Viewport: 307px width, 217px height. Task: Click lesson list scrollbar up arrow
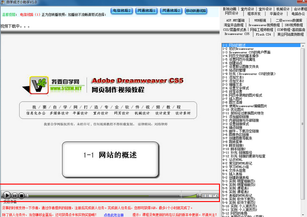pyautogui.click(x=303, y=46)
